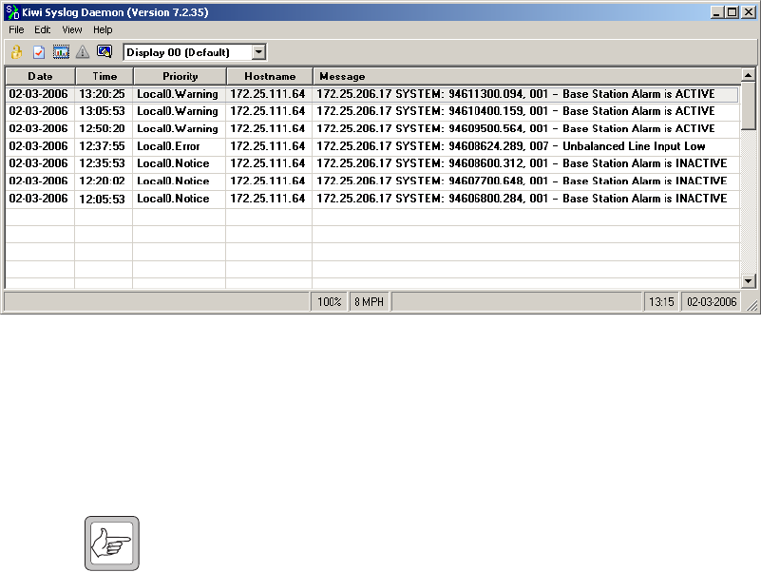Image resolution: width=761 pixels, height=572 pixels.
Task: Click the padlock icon in the toolbar
Action: tap(16, 52)
